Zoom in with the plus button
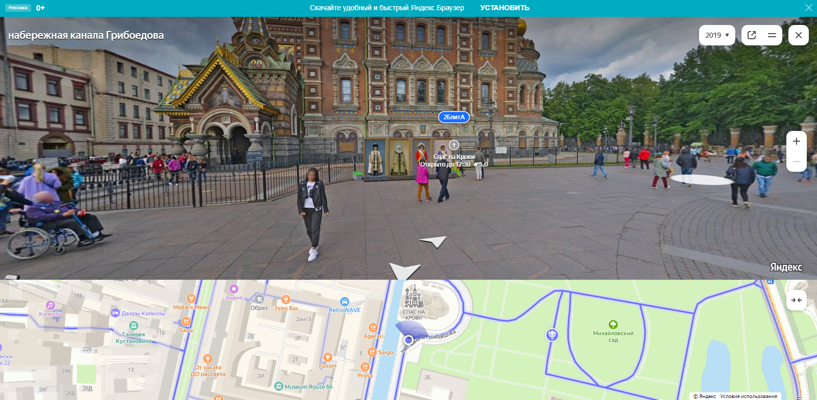 click(796, 142)
